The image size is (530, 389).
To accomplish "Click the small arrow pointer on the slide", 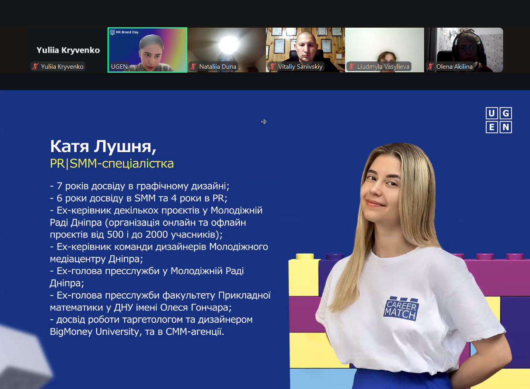I will 264,122.
